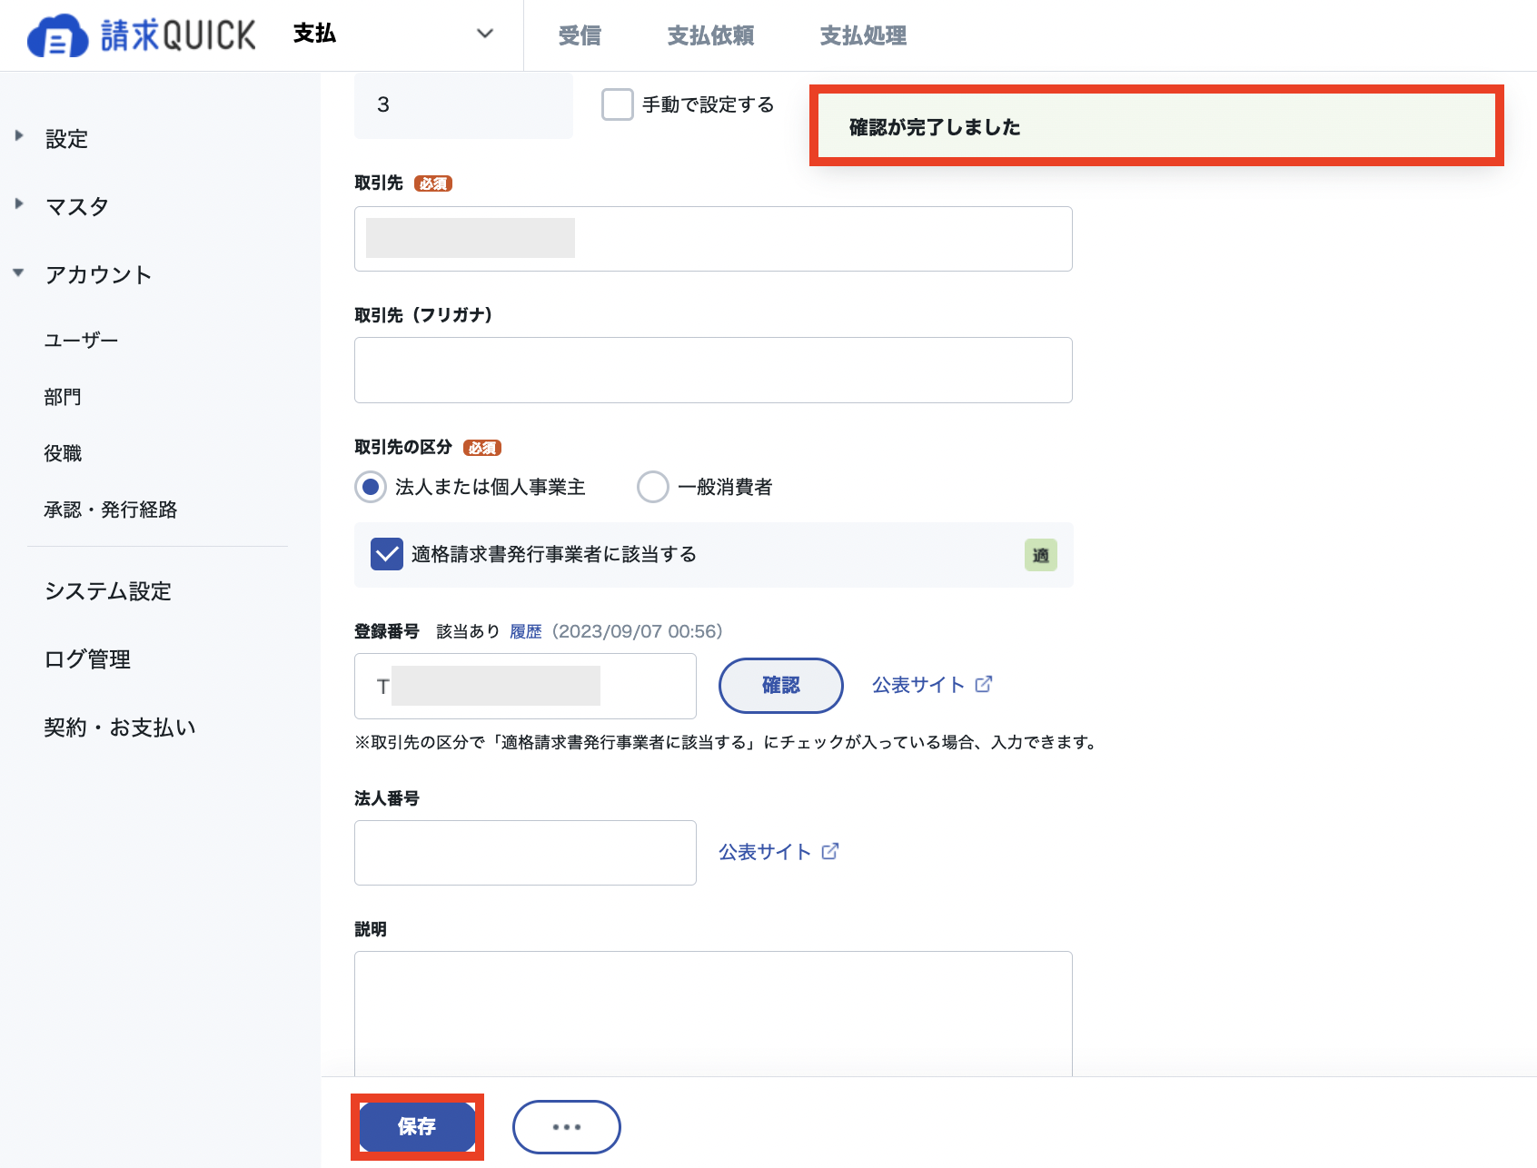This screenshot has height=1168, width=1537.
Task: Click the green 適 badge icon
Action: pyautogui.click(x=1041, y=555)
